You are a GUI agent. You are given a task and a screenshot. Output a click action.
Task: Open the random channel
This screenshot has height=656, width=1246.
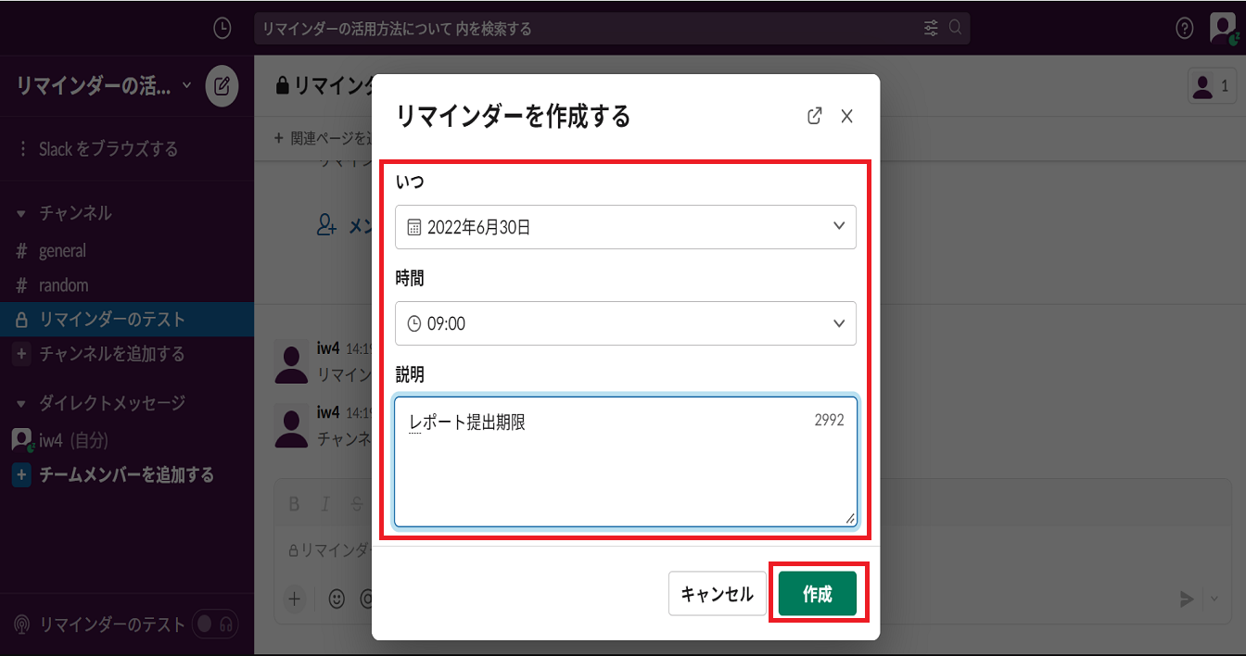[63, 285]
